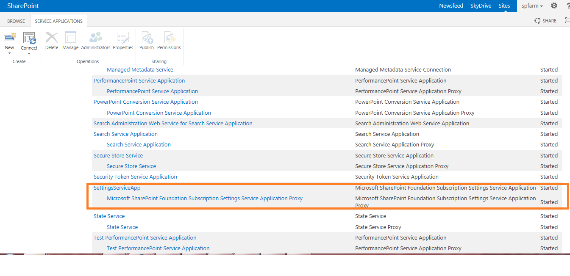The height and width of the screenshot is (276, 570).
Task: Go to SkyDrive in the top bar
Action: 481,6
